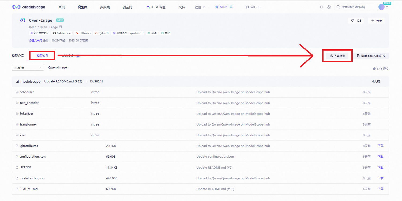This screenshot has width=402, height=201.
Task: Open the transformer folder
Action: click(x=28, y=124)
